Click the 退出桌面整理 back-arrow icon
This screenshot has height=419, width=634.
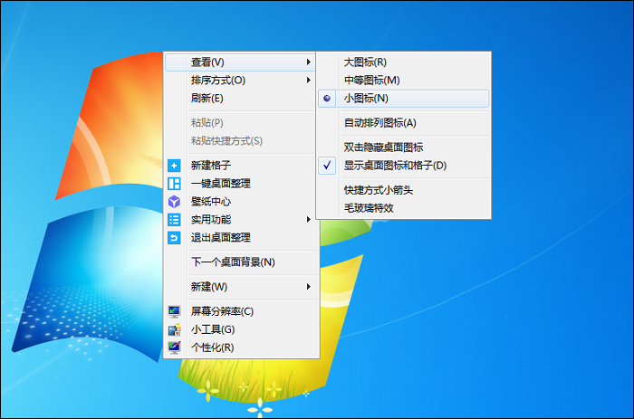pyautogui.click(x=175, y=237)
